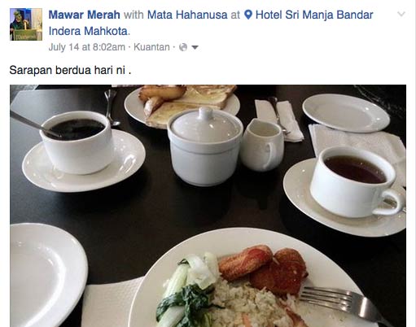Click the globe public privacy icon

coord(183,47)
